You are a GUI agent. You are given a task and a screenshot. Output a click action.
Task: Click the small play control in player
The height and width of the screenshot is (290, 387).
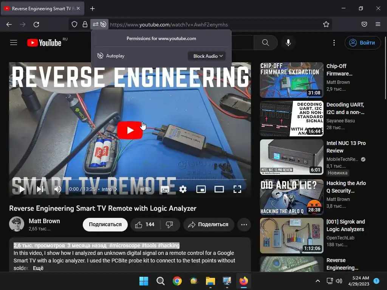point(22,189)
